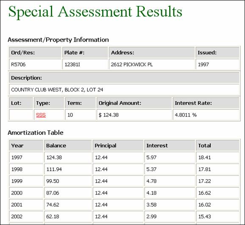Select the interest rate 4.8011 % cell
The height and width of the screenshot is (225, 245).
pyautogui.click(x=206, y=115)
